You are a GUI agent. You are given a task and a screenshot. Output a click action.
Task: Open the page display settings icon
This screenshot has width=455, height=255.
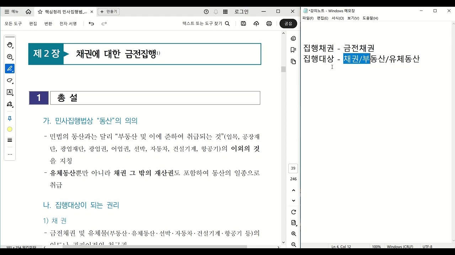(293, 223)
